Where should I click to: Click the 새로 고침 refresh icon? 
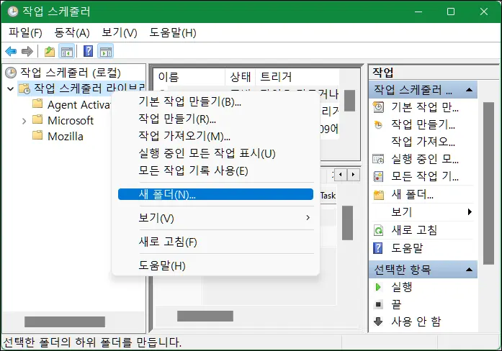(x=378, y=230)
